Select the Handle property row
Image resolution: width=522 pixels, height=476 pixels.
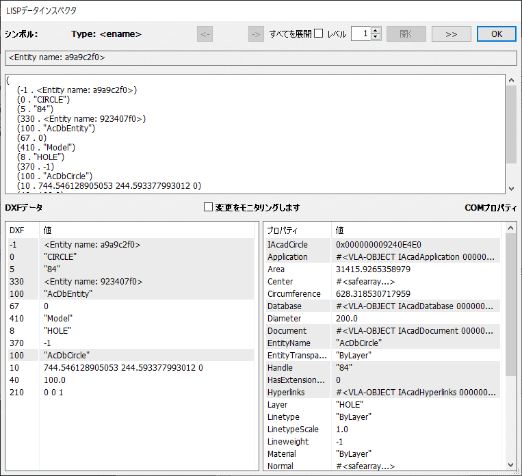pos(383,368)
